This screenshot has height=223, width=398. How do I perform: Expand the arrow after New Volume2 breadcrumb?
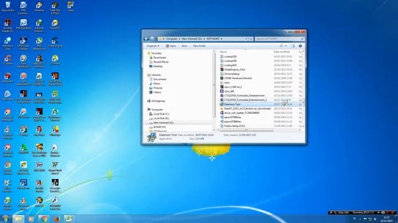204,38
